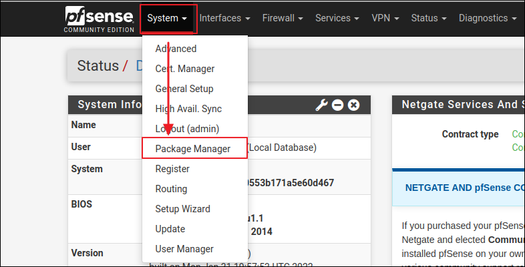
Task: Close the System Information widget
Action: point(353,105)
